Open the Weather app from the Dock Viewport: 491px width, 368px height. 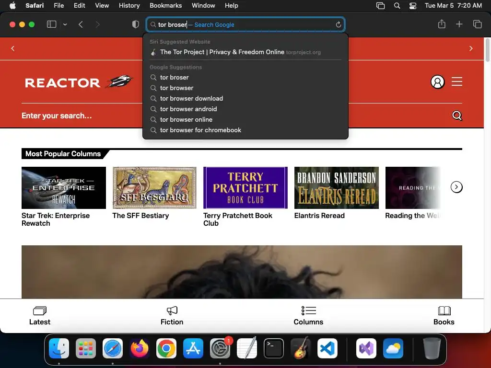393,348
